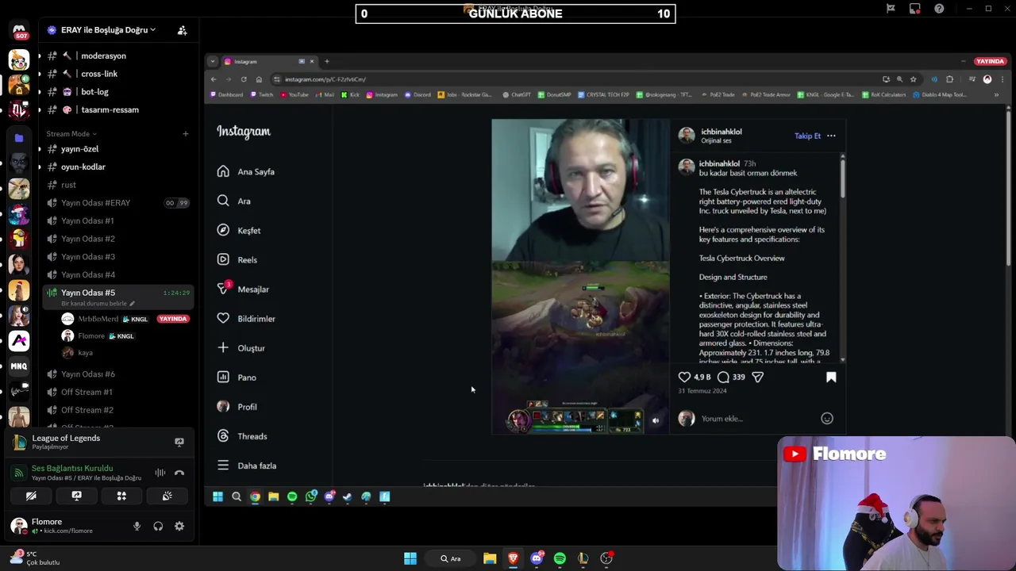Select the active Yayın Odası #5 channel

[x=117, y=297]
